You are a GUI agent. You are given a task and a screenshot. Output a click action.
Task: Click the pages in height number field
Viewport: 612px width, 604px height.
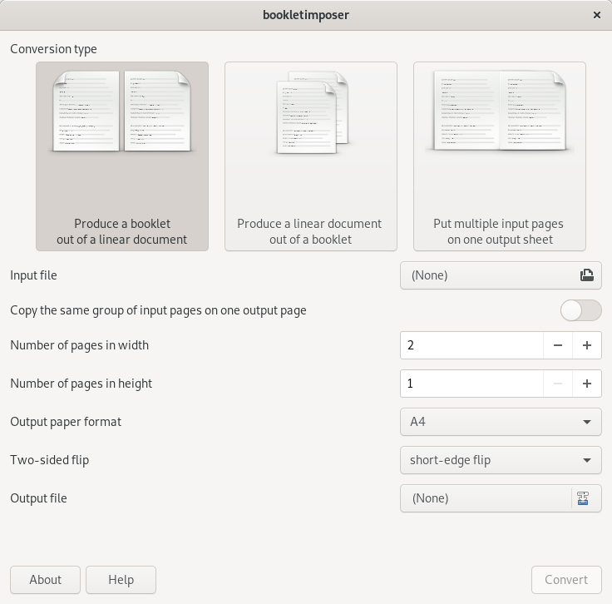pos(471,384)
